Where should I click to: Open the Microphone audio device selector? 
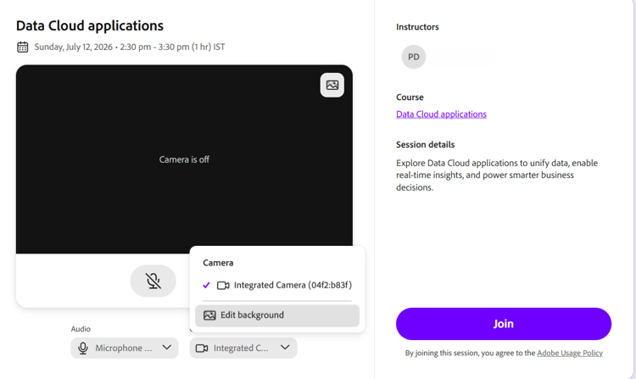point(125,348)
